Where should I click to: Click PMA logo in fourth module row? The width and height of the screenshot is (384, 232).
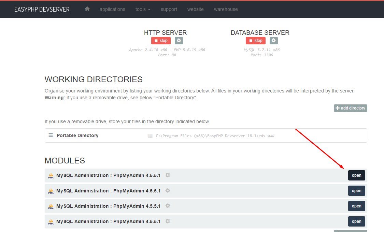pyautogui.click(x=51, y=222)
